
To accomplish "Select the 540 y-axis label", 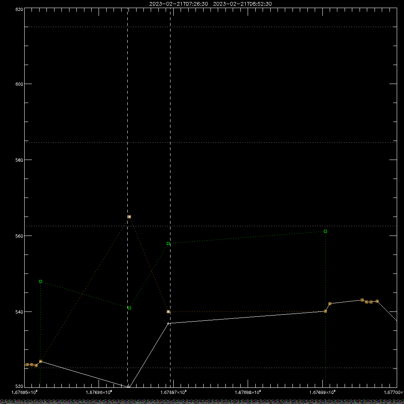I will tap(19, 312).
